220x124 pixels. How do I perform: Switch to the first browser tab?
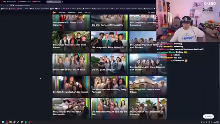click(x=11, y=2)
